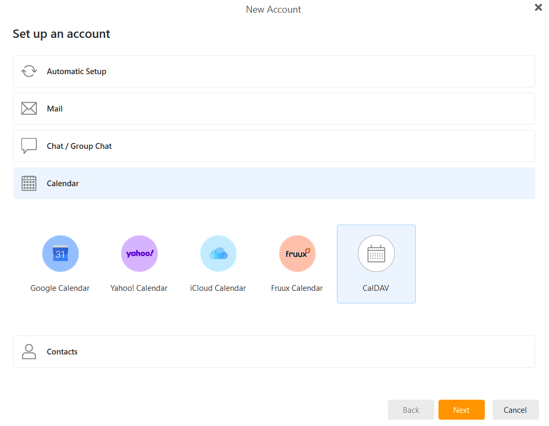Click the Automatic Setup sync arrows icon
Image resolution: width=549 pixels, height=426 pixels.
click(29, 72)
